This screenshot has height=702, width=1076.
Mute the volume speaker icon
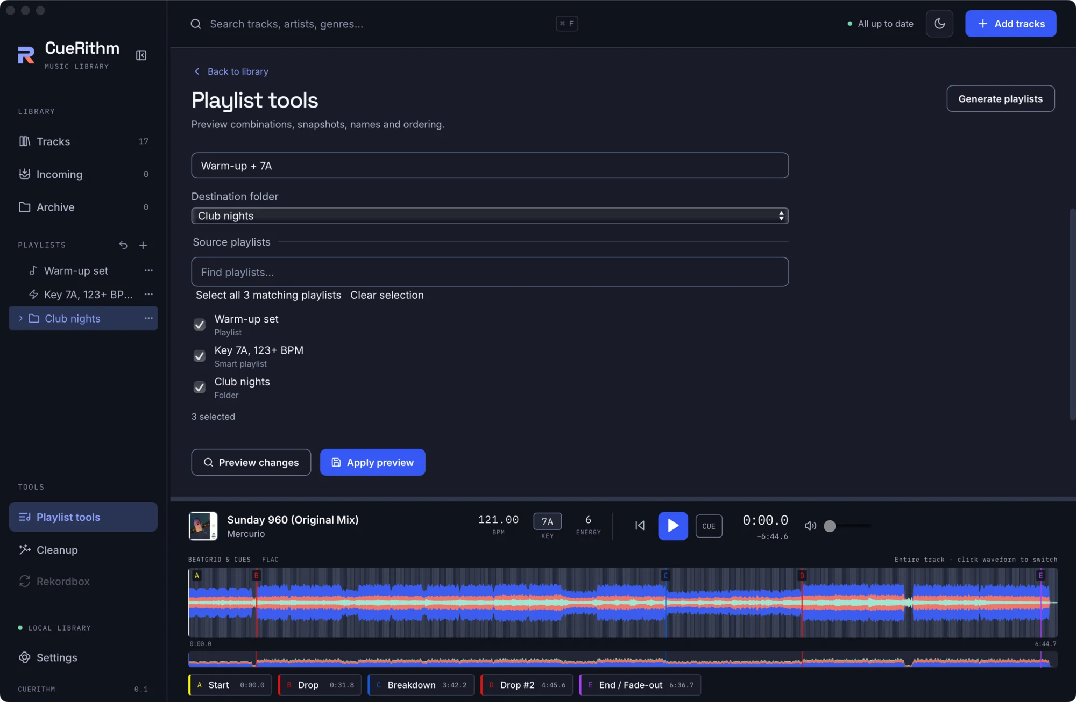pyautogui.click(x=810, y=526)
